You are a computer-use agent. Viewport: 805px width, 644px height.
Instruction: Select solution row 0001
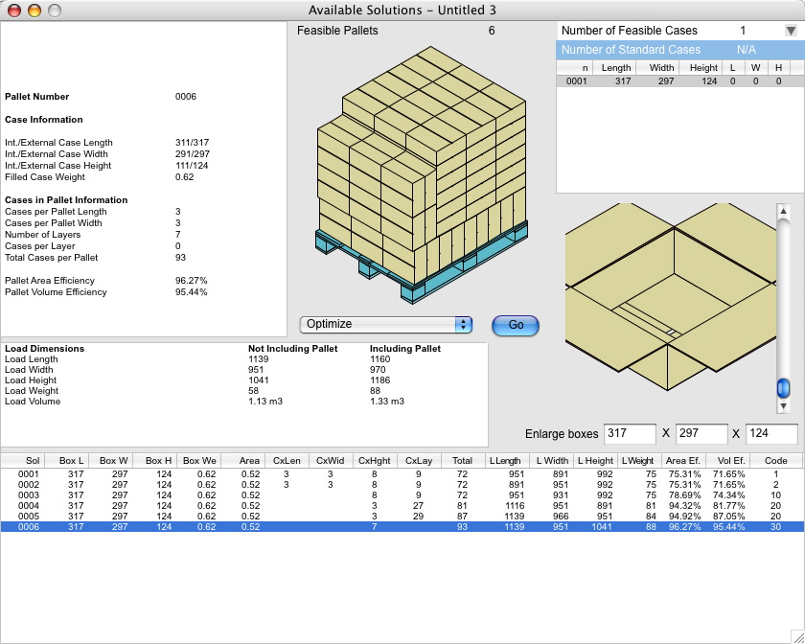pyautogui.click(x=402, y=474)
